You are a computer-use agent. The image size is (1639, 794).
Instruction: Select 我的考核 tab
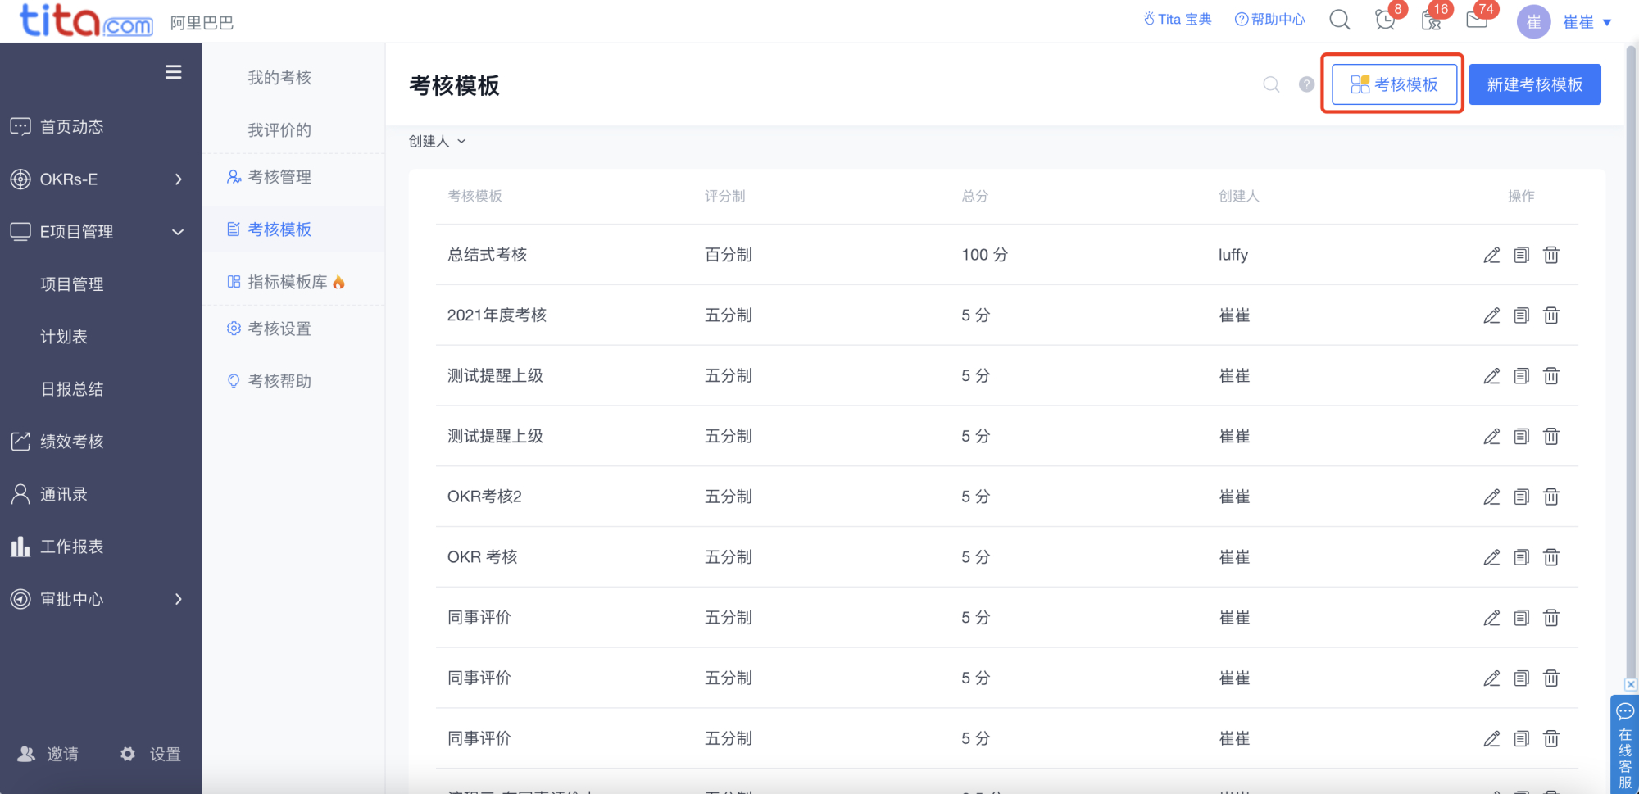(279, 78)
